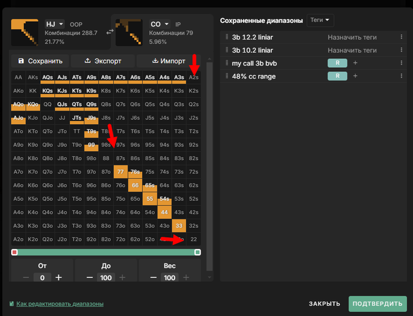Open options menu for 48% cc range
The height and width of the screenshot is (316, 413).
[x=401, y=76]
